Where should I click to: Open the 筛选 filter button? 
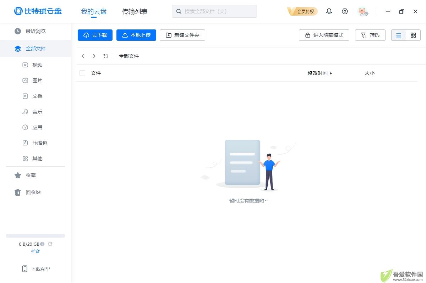point(370,35)
